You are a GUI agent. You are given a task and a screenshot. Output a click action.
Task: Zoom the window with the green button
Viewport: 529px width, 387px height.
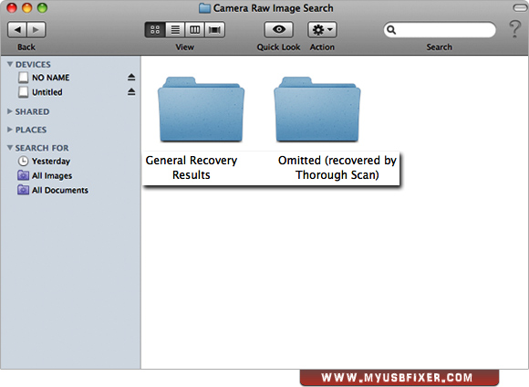(x=42, y=8)
